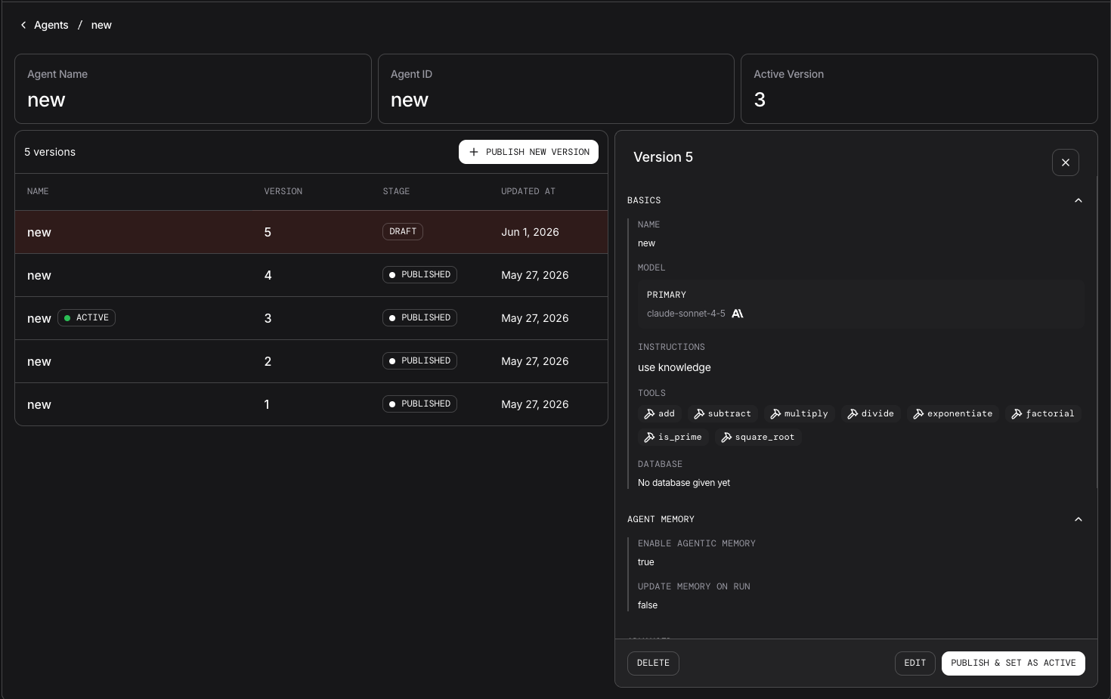Viewport: 1111px width, 699px height.
Task: Collapse the Agent Memory section chevron
Action: 1079,519
